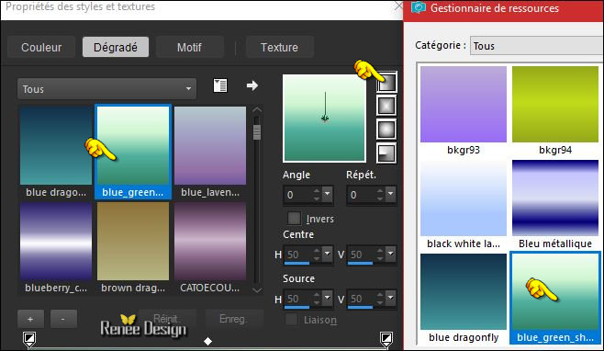
Task: Open the Tous category dropdown in gradients
Action: point(106,89)
